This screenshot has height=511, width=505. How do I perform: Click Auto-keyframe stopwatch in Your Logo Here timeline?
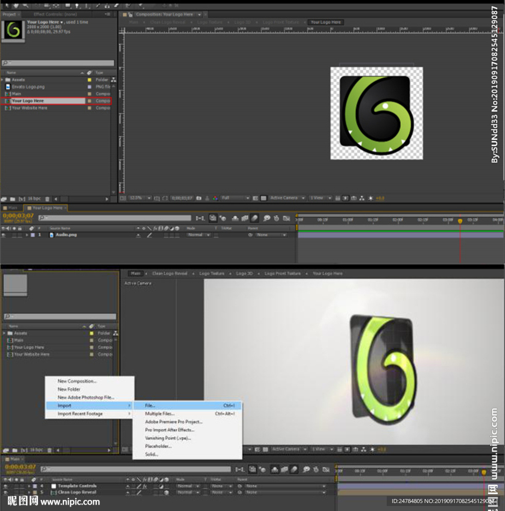click(x=276, y=218)
